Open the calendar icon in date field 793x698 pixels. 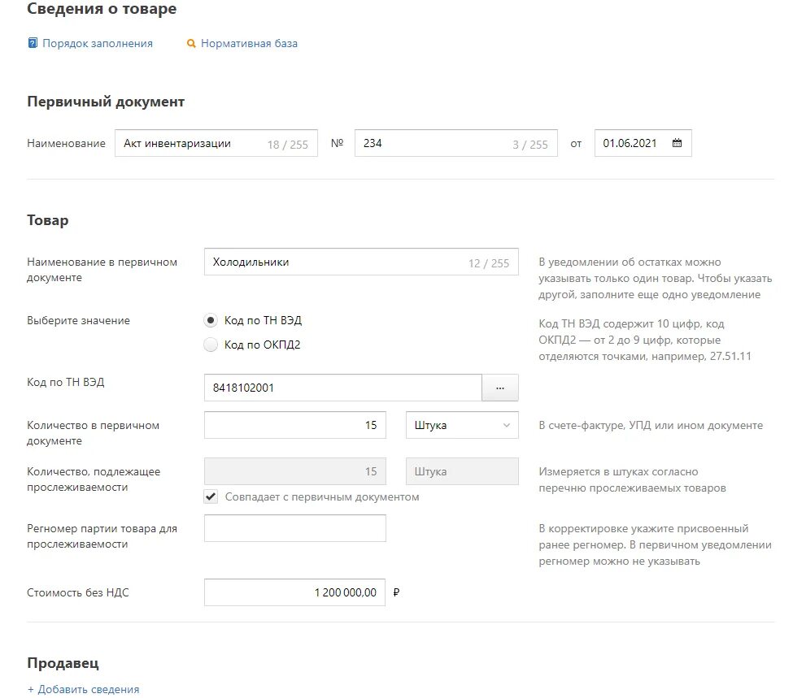coord(677,143)
